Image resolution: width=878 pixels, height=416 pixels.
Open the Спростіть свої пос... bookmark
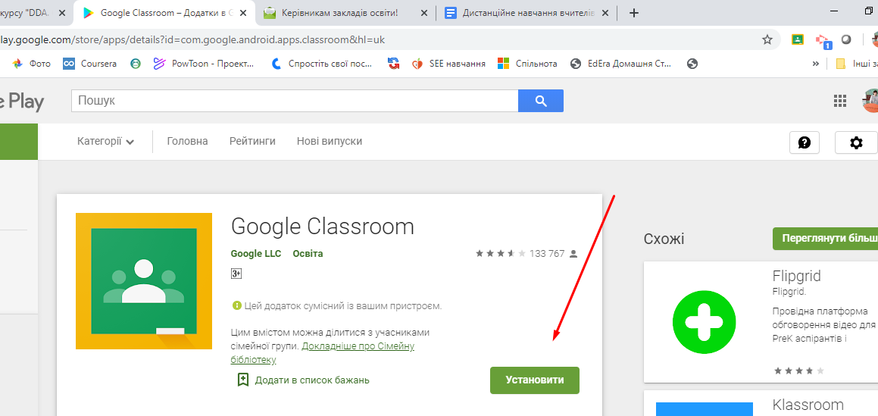(321, 64)
